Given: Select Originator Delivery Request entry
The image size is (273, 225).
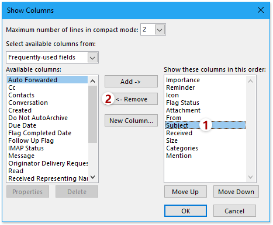Looking at the screenshot, I should [x=47, y=163].
